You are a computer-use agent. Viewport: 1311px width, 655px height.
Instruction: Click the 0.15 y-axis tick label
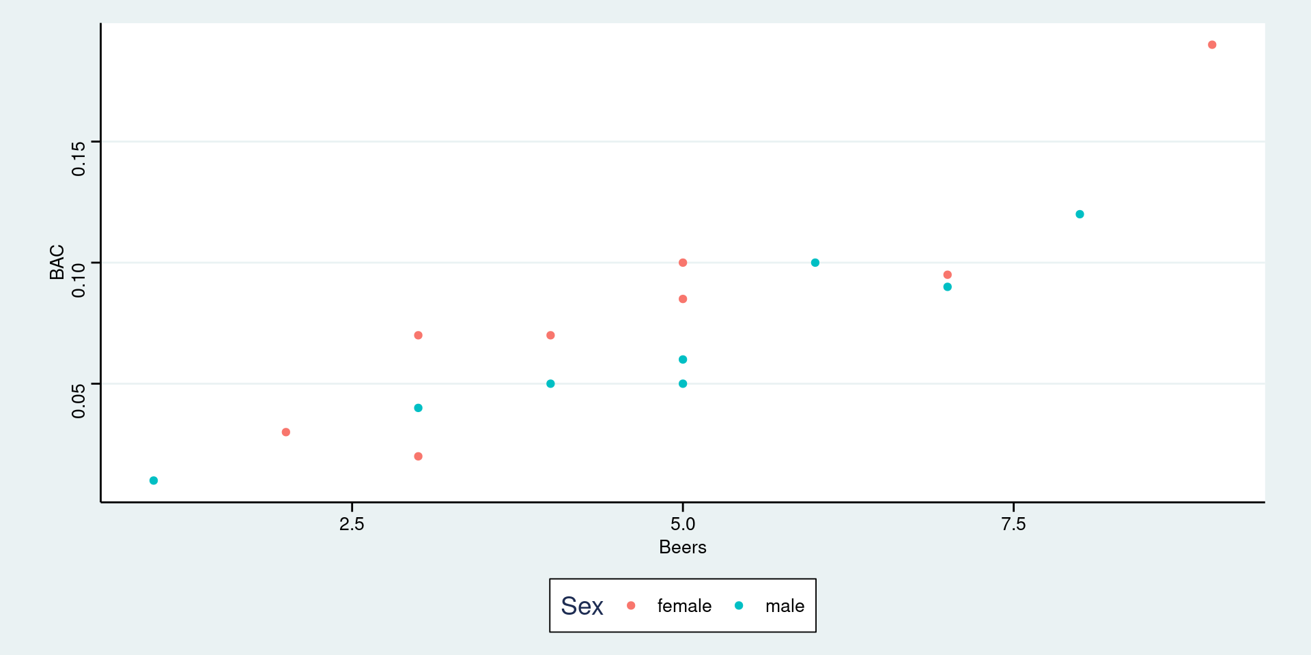tap(79, 158)
